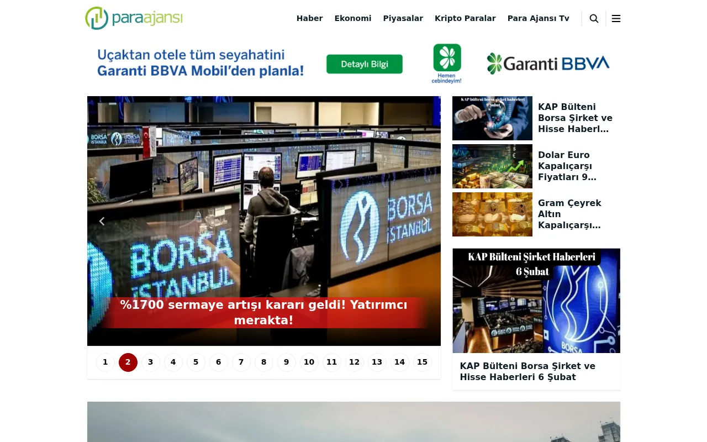Viewport: 707px width, 442px height.
Task: Open the Kripto Paralar menu item
Action: point(465,18)
